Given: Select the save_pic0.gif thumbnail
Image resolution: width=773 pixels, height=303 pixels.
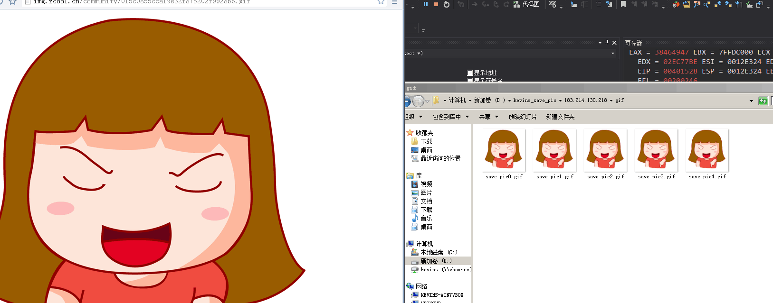Looking at the screenshot, I should click(504, 150).
